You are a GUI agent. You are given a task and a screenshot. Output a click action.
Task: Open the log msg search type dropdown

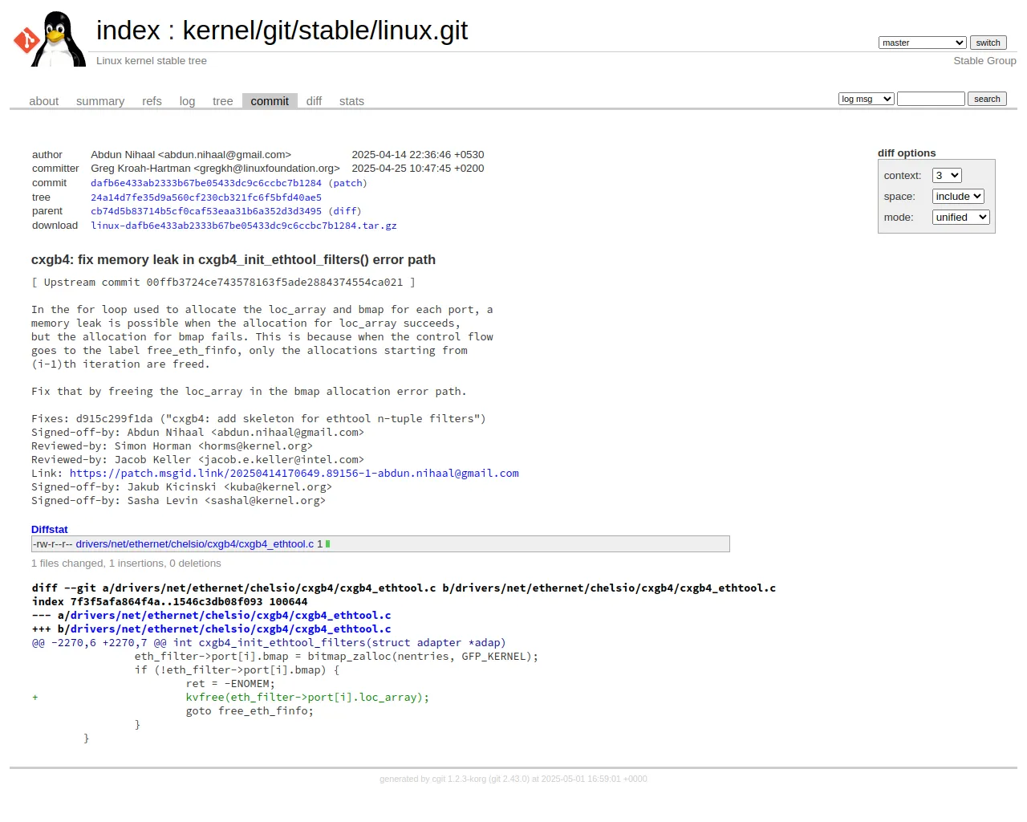click(x=867, y=99)
